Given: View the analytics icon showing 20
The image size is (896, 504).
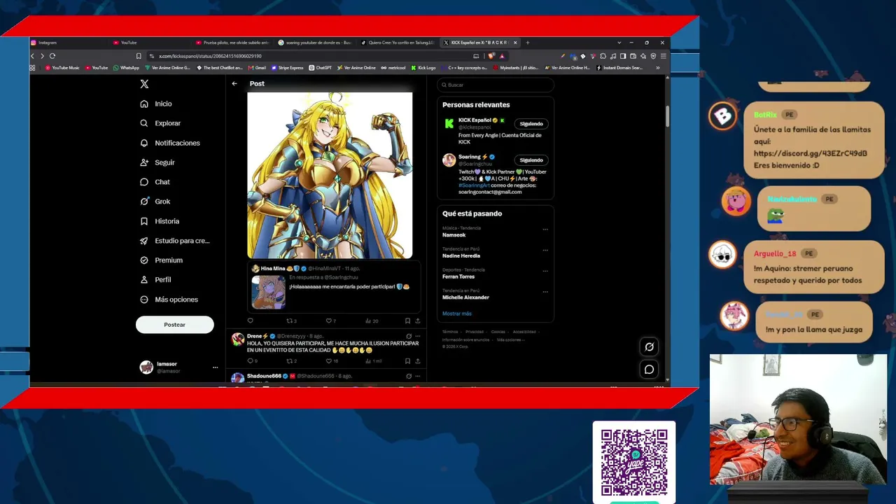Looking at the screenshot, I should 372,321.
